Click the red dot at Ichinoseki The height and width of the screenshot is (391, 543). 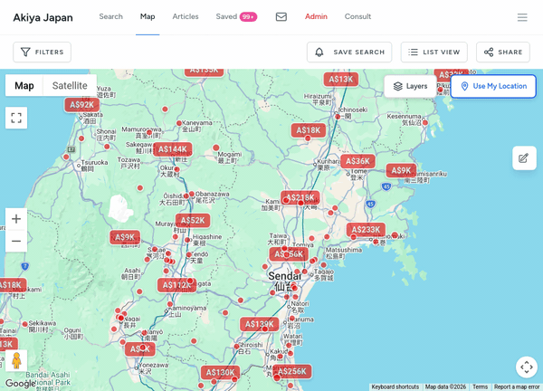point(338,117)
